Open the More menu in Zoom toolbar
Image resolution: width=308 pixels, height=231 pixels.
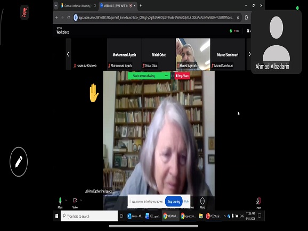(202, 203)
